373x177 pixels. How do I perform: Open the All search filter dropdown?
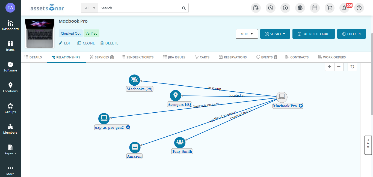(89, 8)
